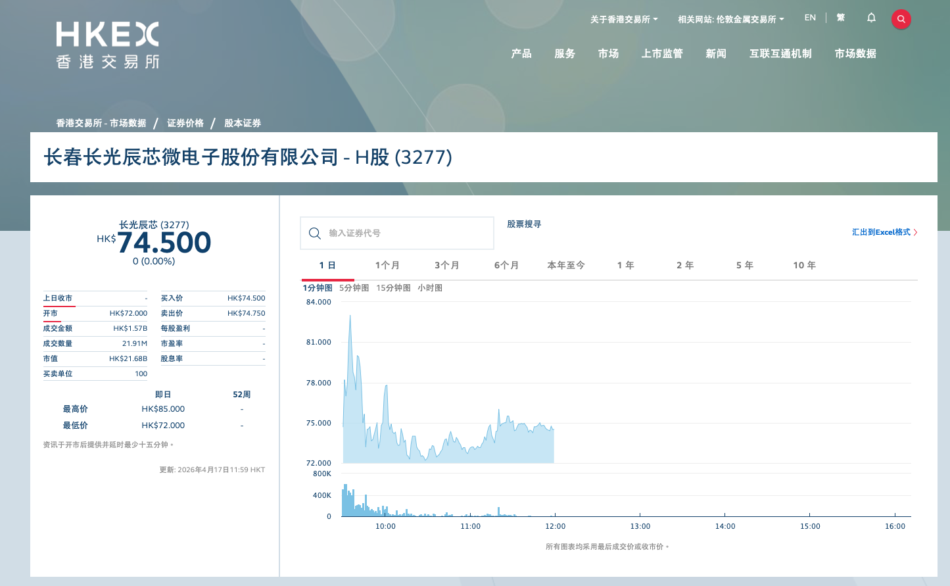Select the 本年至今 chart range tab
Screen dimensions: 950x586
(566, 266)
